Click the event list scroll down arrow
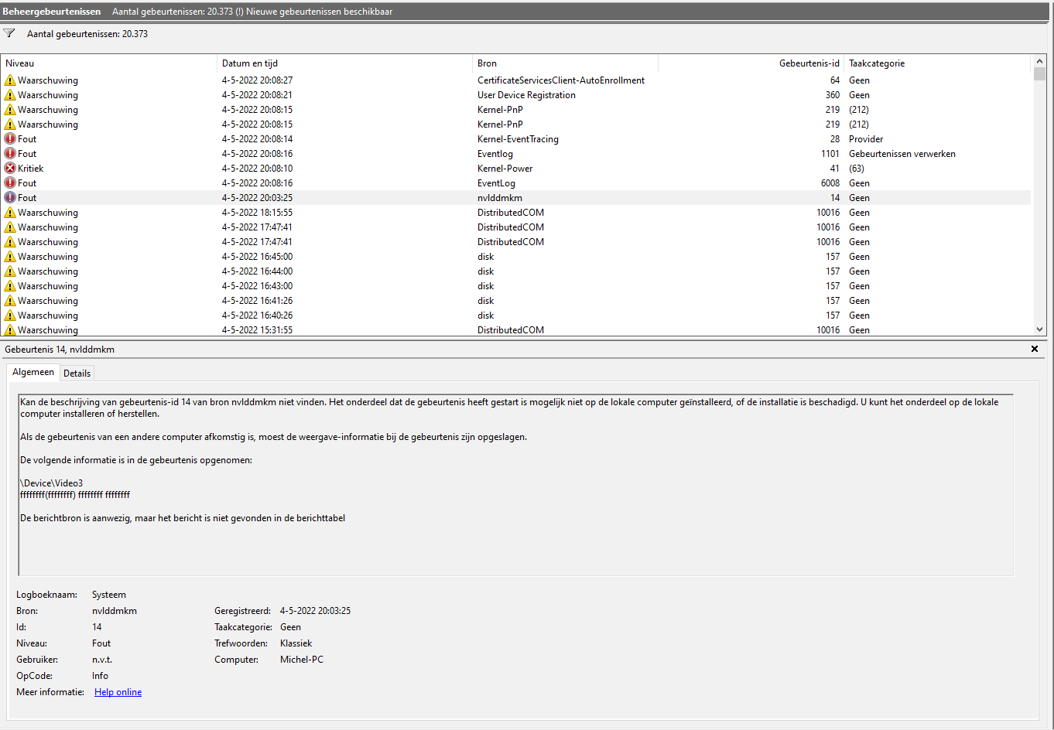The image size is (1054, 730). (1039, 329)
